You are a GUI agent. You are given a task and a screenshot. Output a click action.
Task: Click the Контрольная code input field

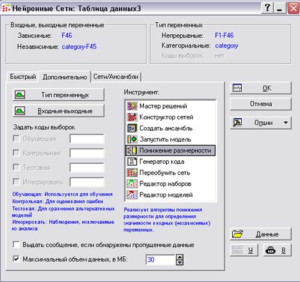pos(87,154)
